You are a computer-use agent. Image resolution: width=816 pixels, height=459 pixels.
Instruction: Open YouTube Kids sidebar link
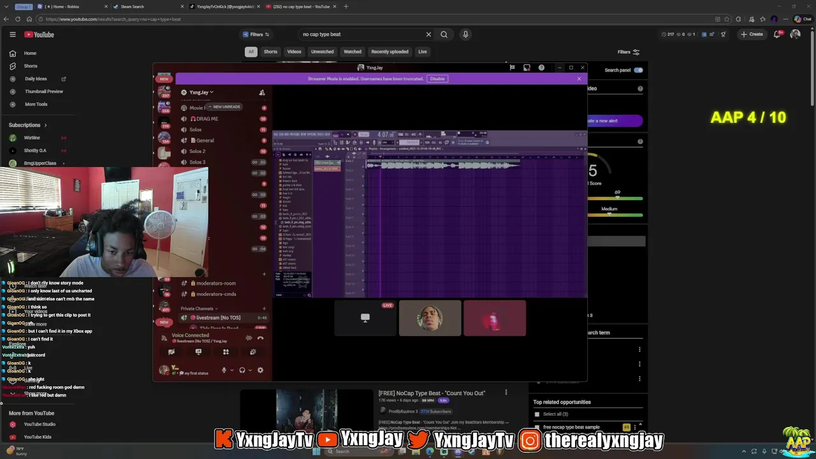point(38,437)
